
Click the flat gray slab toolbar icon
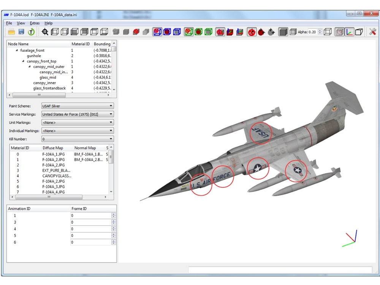click(x=146, y=32)
